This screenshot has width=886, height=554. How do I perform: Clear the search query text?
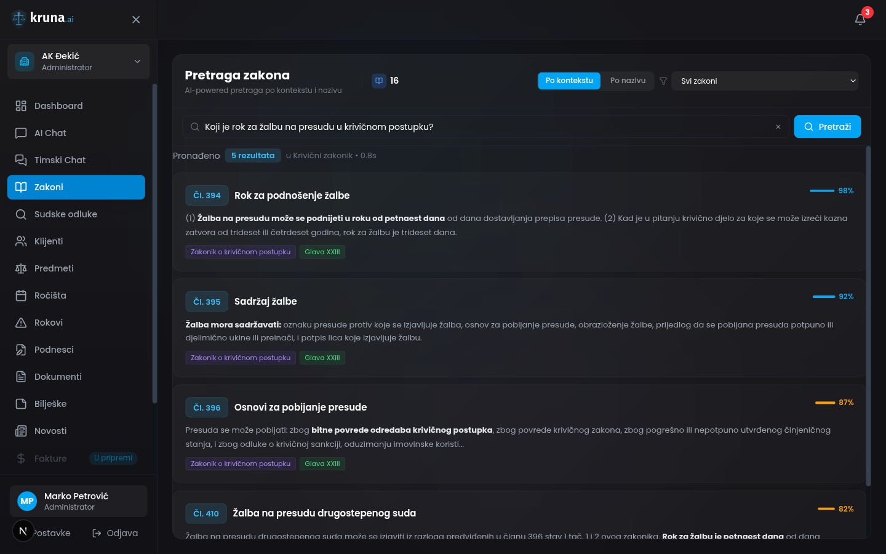(778, 127)
